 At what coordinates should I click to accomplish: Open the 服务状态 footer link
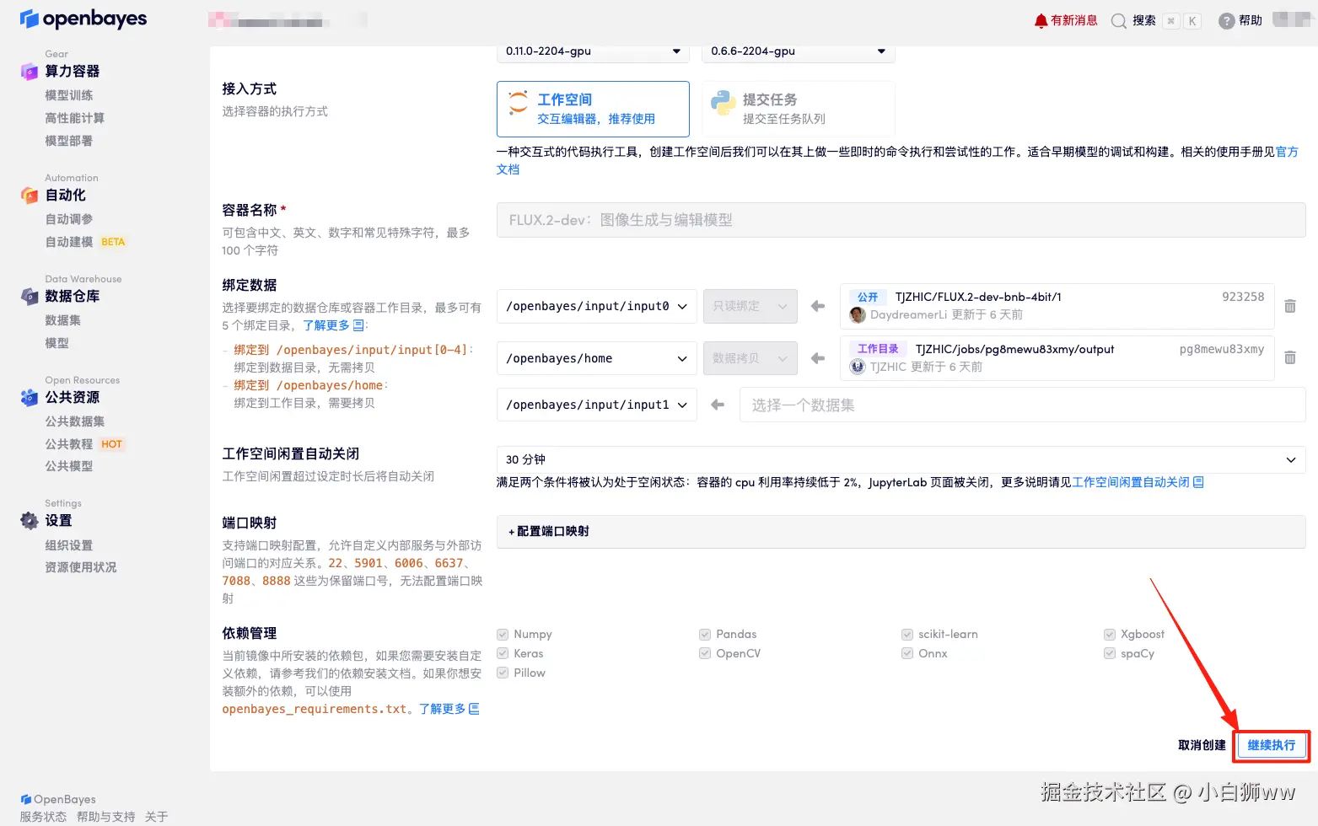(x=43, y=817)
